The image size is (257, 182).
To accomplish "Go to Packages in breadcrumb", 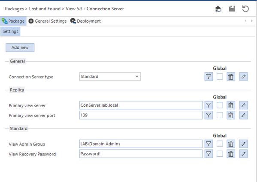I will [14, 9].
